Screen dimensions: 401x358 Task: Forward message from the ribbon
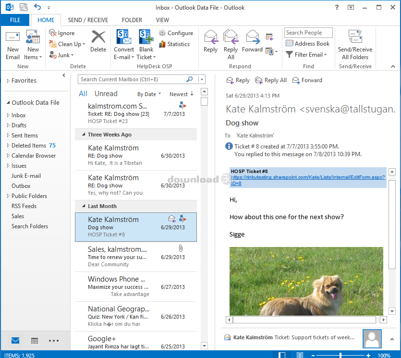click(x=252, y=42)
